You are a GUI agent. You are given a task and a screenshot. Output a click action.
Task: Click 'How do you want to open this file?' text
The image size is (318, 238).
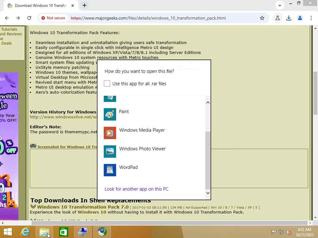[x=139, y=71]
